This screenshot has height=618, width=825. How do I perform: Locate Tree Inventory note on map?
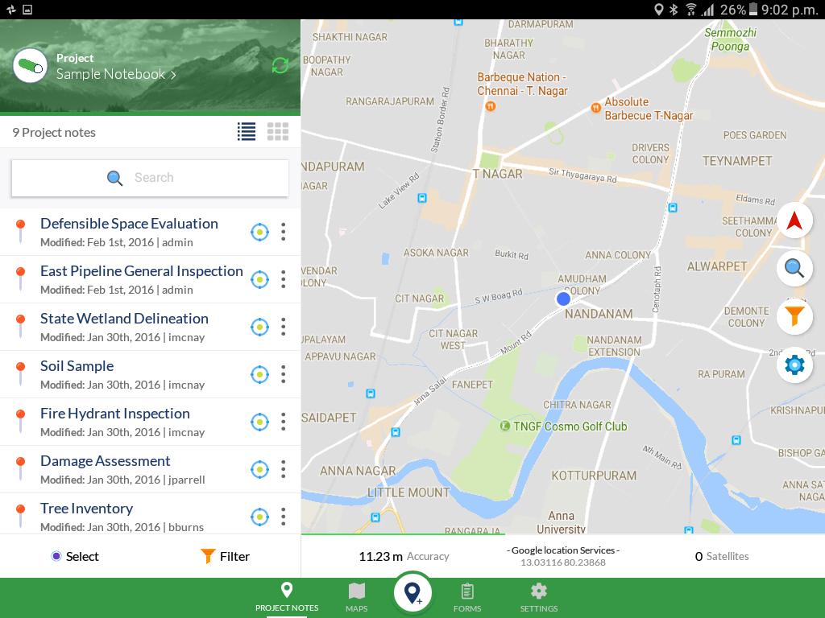[259, 517]
